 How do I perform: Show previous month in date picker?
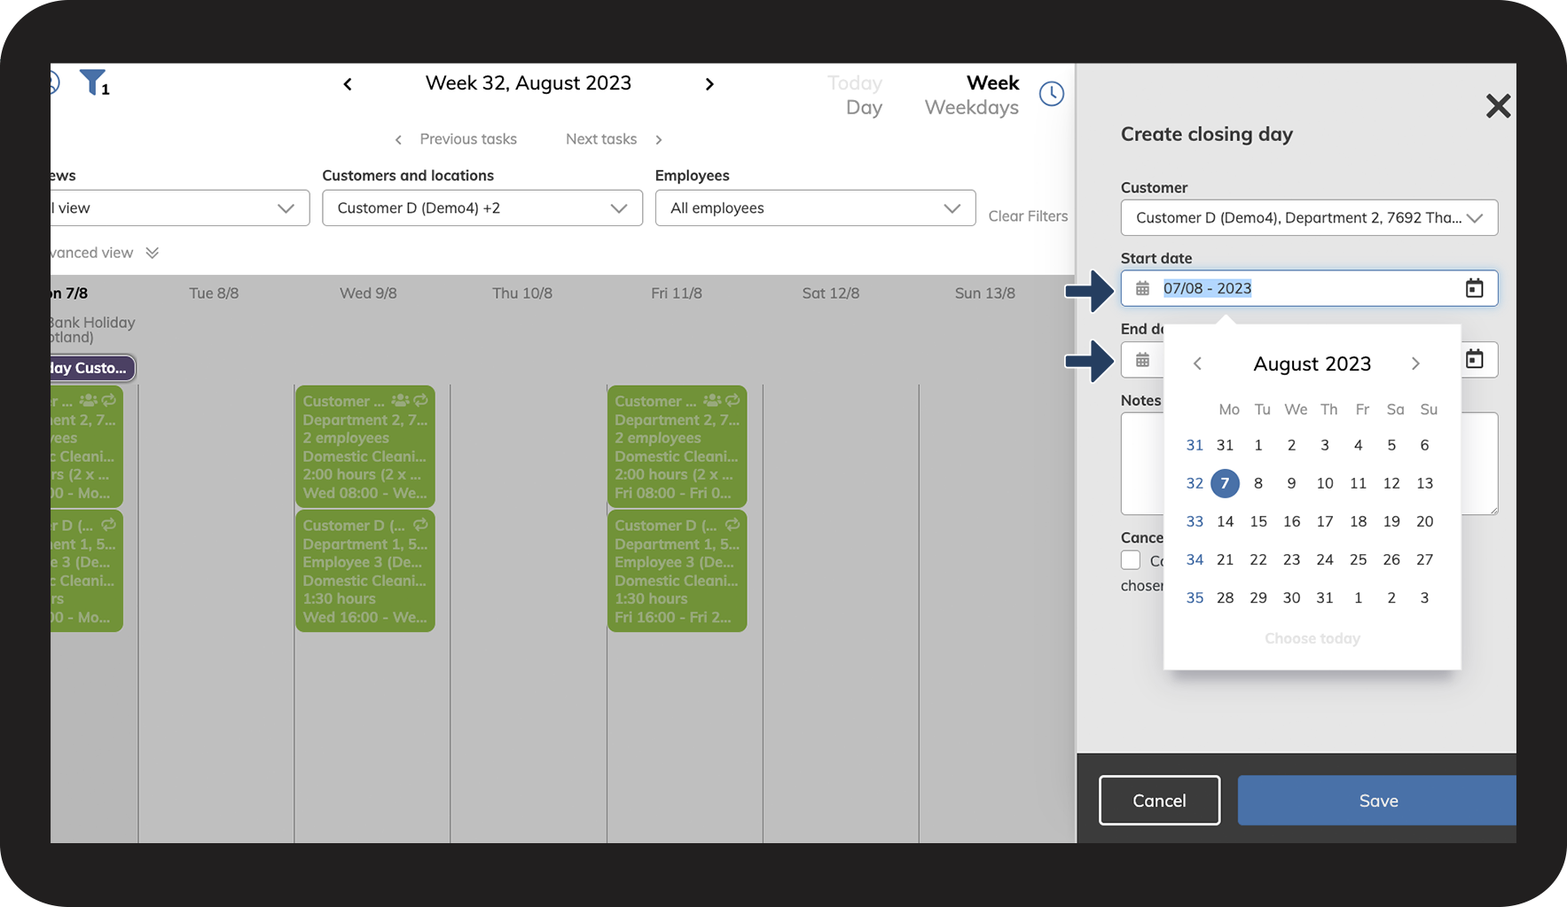click(1197, 364)
